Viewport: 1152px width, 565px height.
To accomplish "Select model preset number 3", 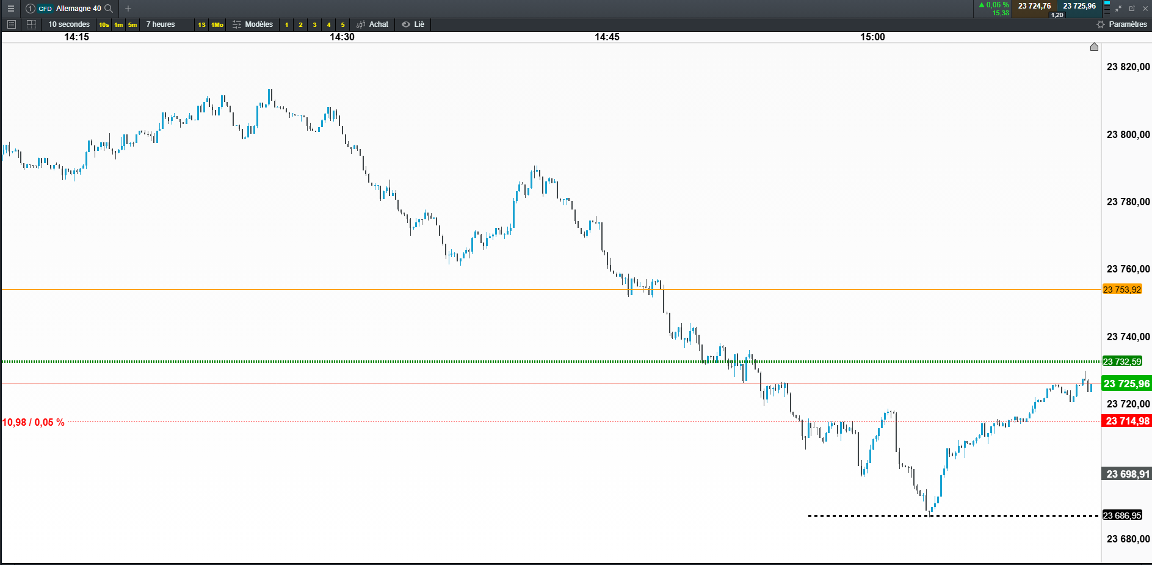I will (314, 24).
